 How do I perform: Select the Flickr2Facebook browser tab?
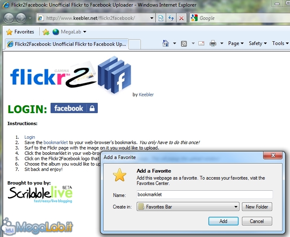pyautogui.click(x=67, y=44)
